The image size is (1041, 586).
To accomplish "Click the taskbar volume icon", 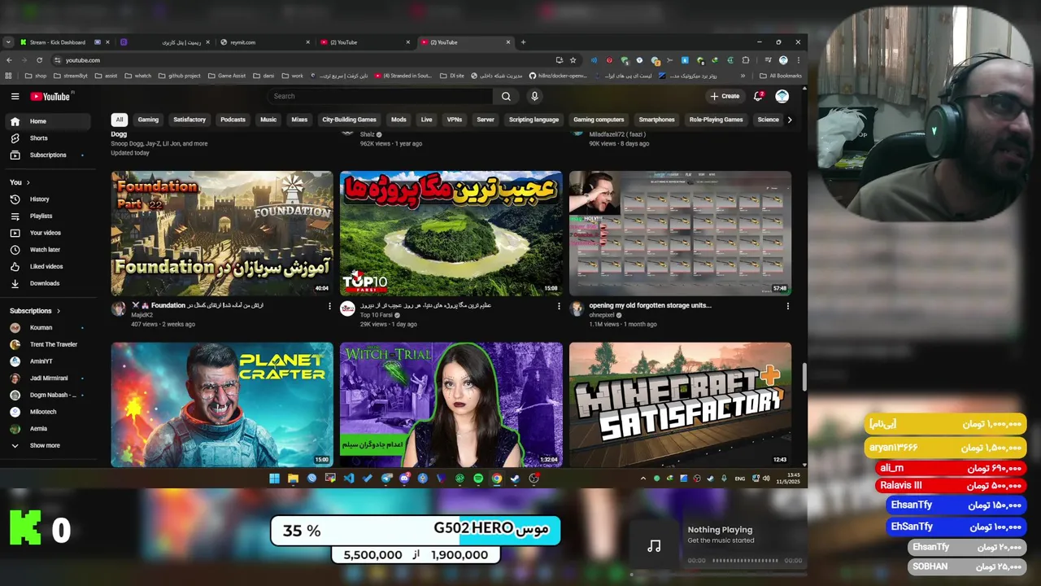I will tap(767, 479).
